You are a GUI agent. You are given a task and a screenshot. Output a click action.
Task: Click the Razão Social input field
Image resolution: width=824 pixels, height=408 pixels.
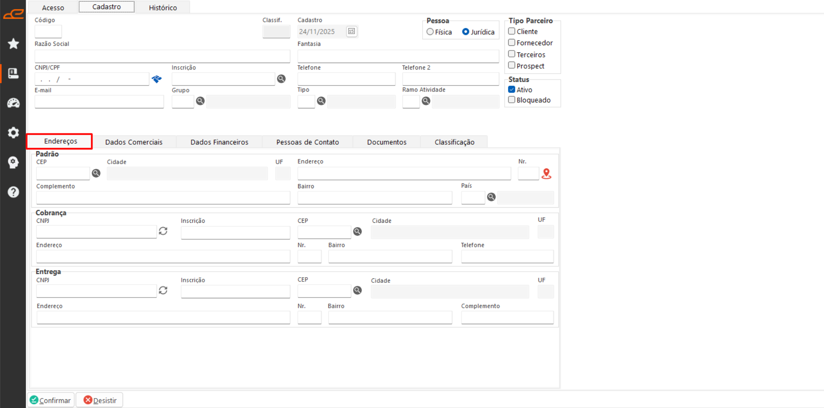[x=162, y=56]
